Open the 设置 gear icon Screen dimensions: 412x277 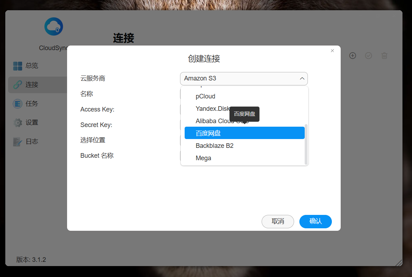coord(18,122)
